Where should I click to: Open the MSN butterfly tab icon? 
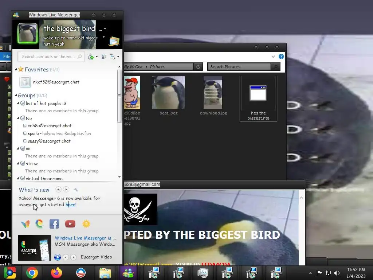click(25, 224)
